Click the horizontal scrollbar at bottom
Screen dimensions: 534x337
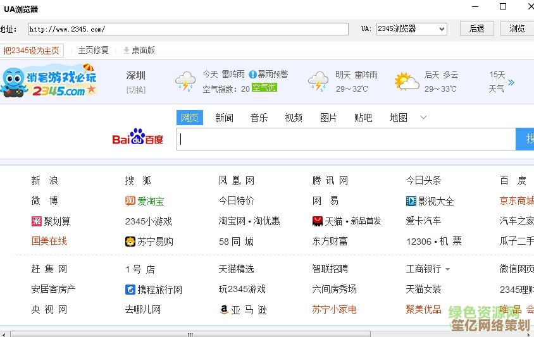point(190,333)
